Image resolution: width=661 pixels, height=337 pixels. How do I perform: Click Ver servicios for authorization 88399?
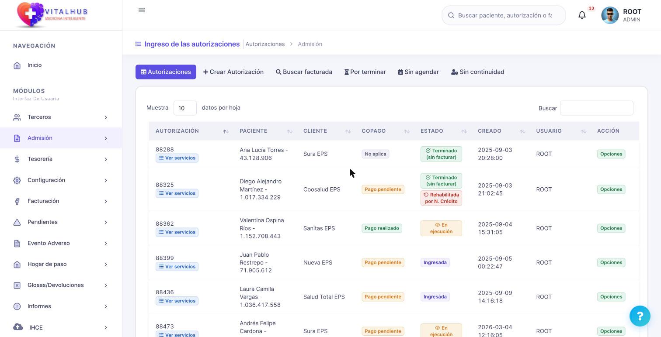click(177, 267)
